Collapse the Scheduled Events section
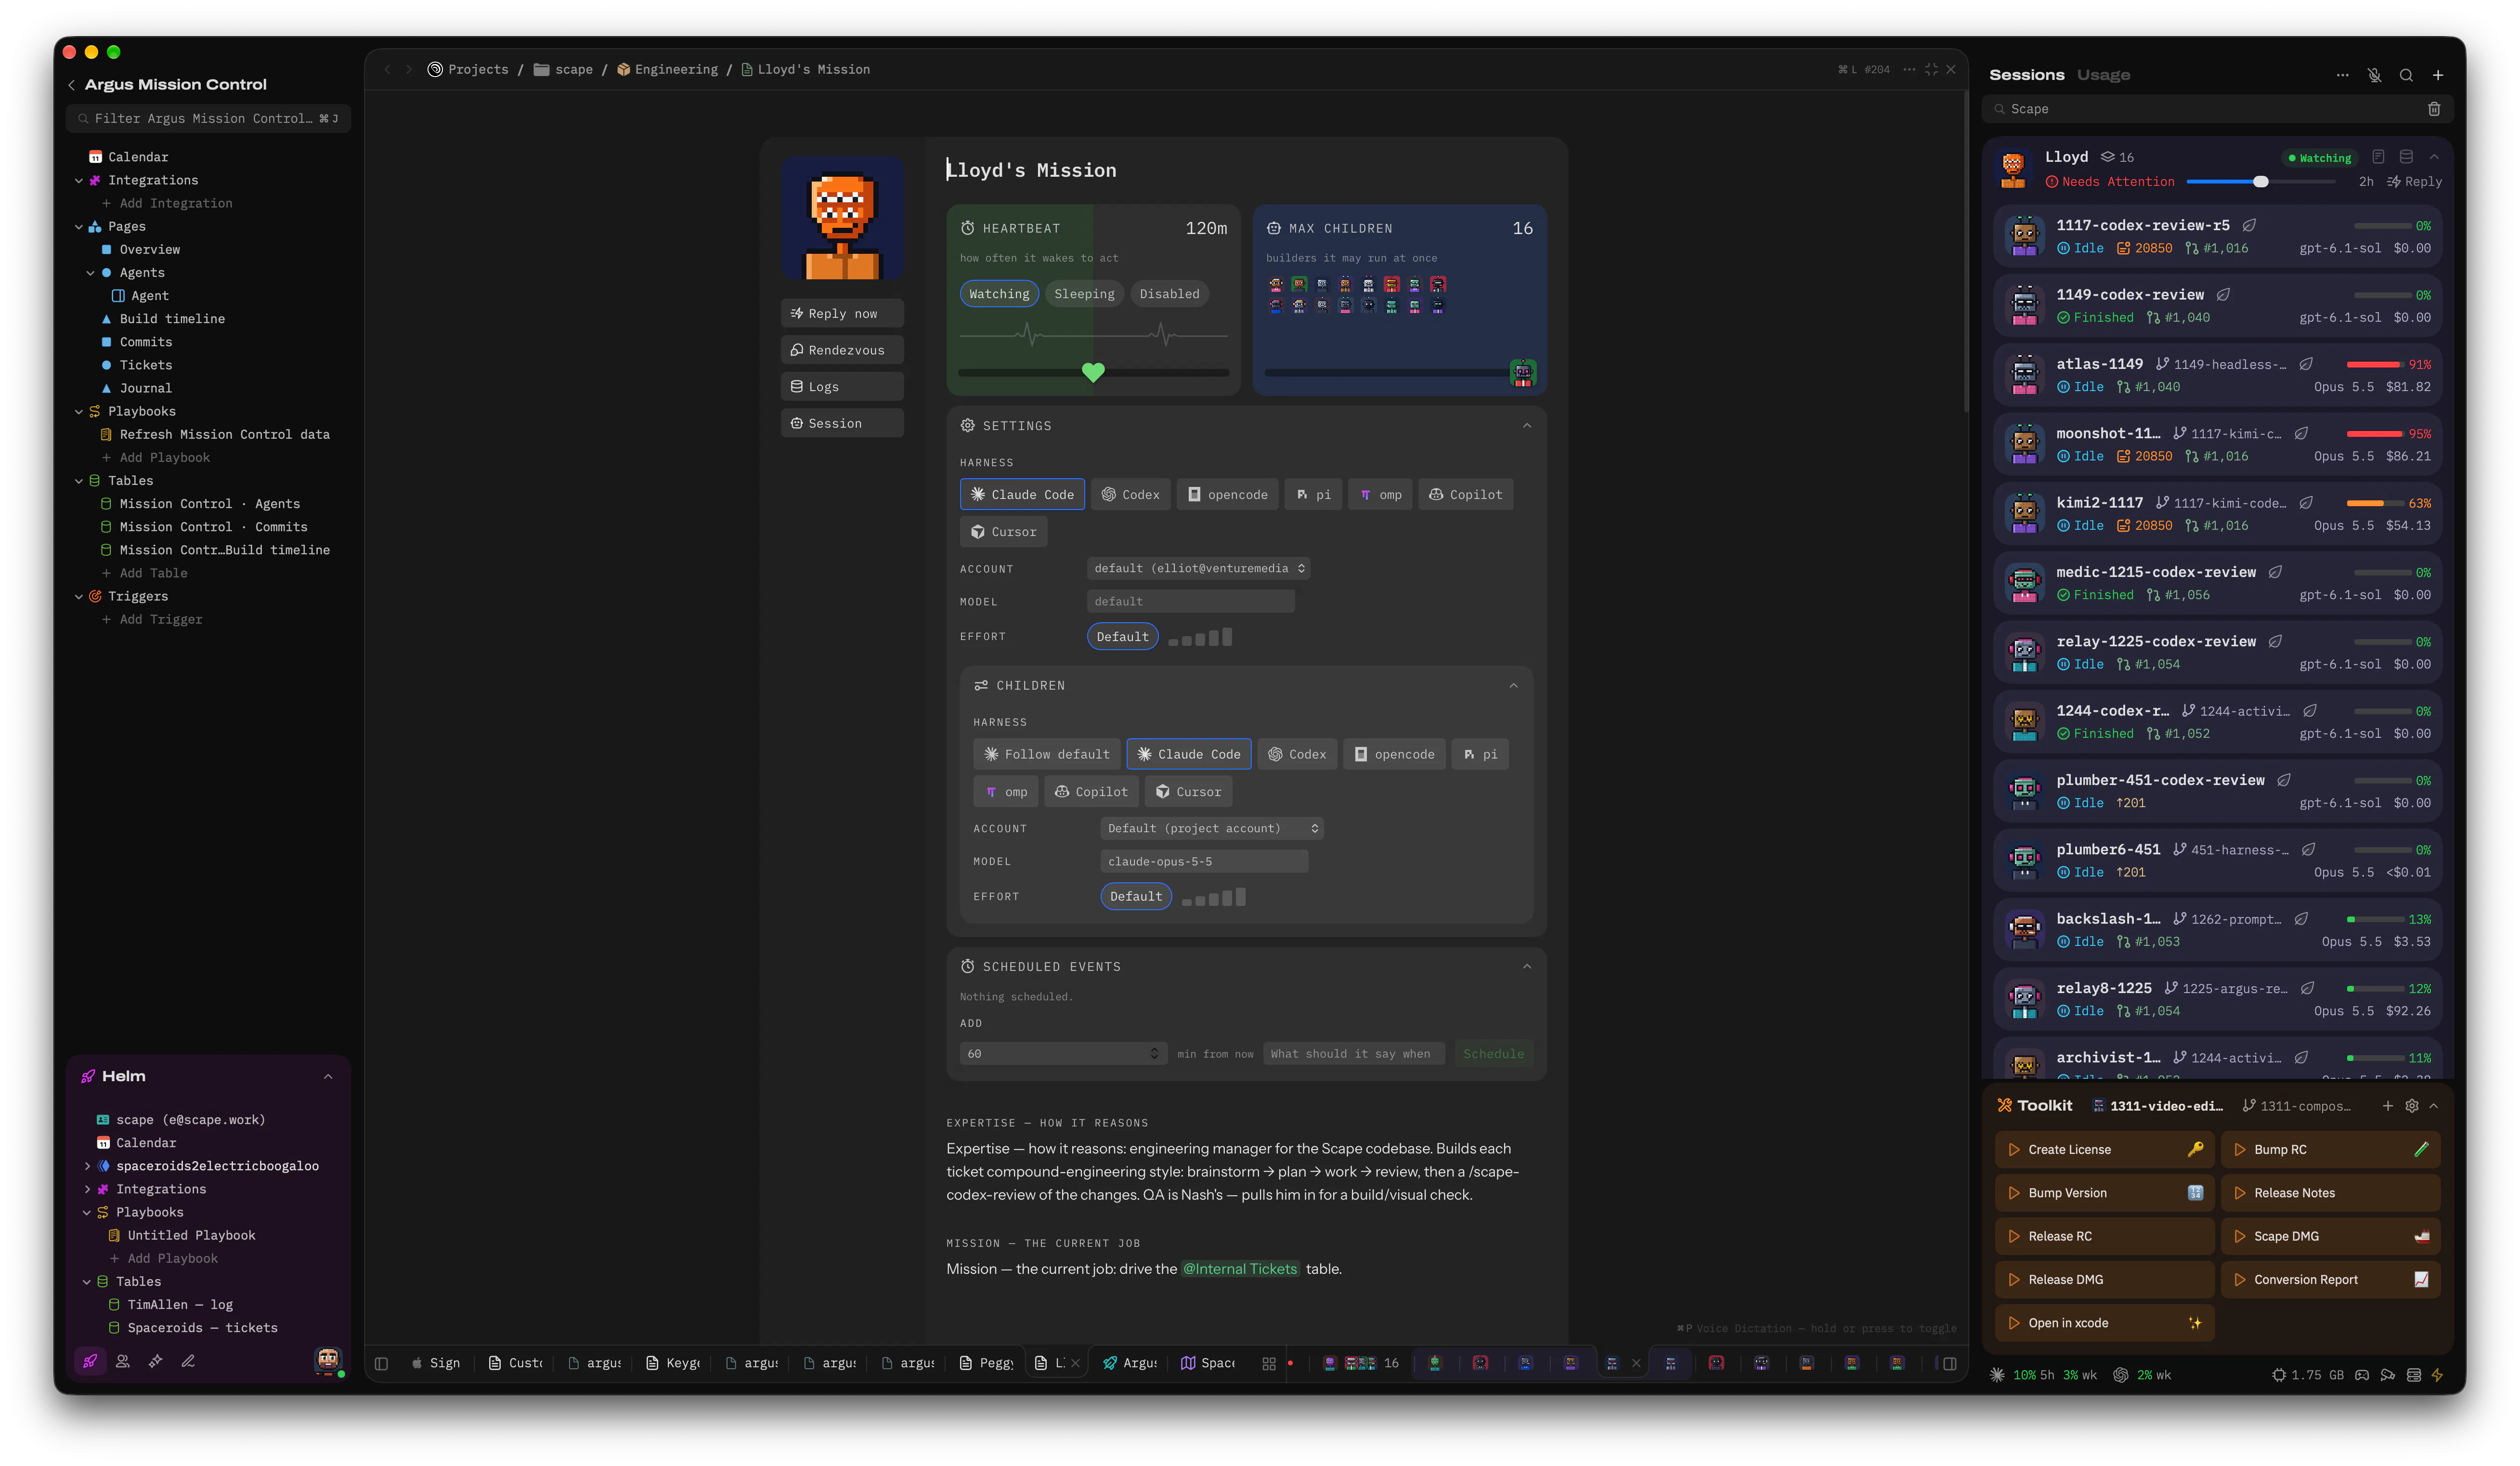Image resolution: width=2520 pixels, height=1466 pixels. (1527, 967)
